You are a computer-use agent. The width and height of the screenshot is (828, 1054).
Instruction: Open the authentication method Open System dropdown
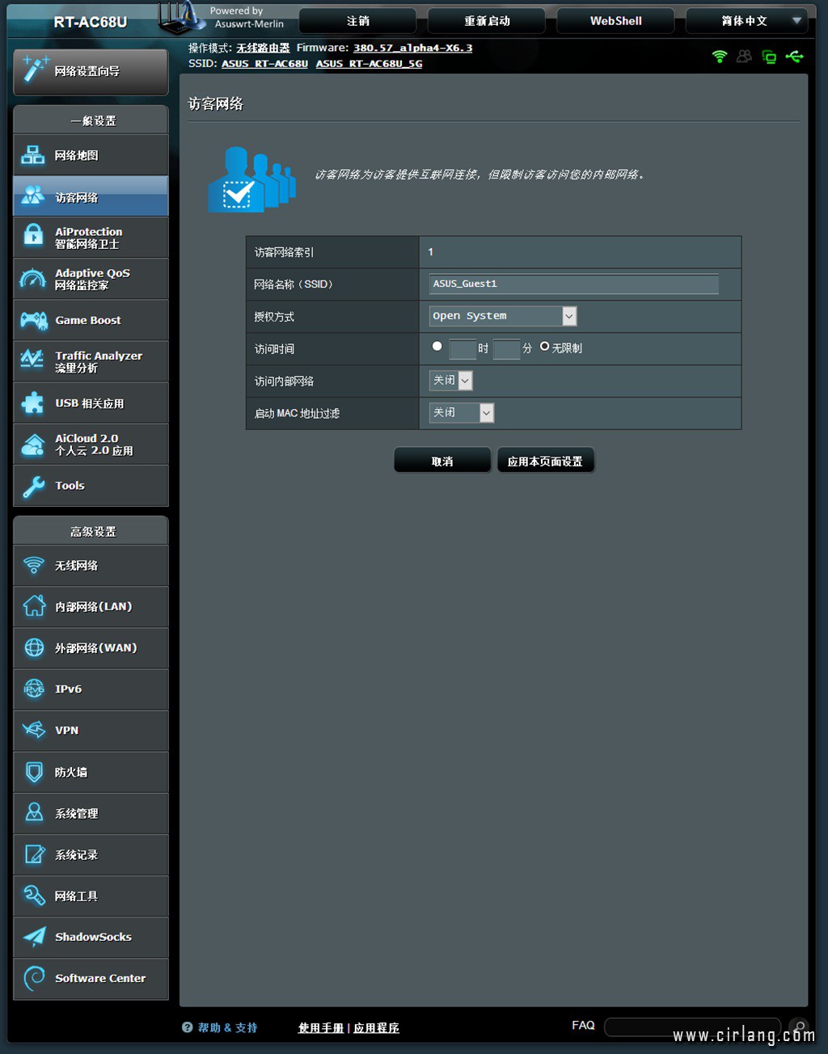pos(503,316)
